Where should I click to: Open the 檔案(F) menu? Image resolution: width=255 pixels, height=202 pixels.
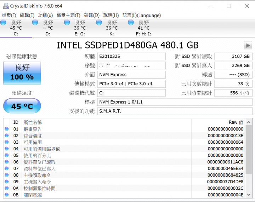[x=9, y=15]
